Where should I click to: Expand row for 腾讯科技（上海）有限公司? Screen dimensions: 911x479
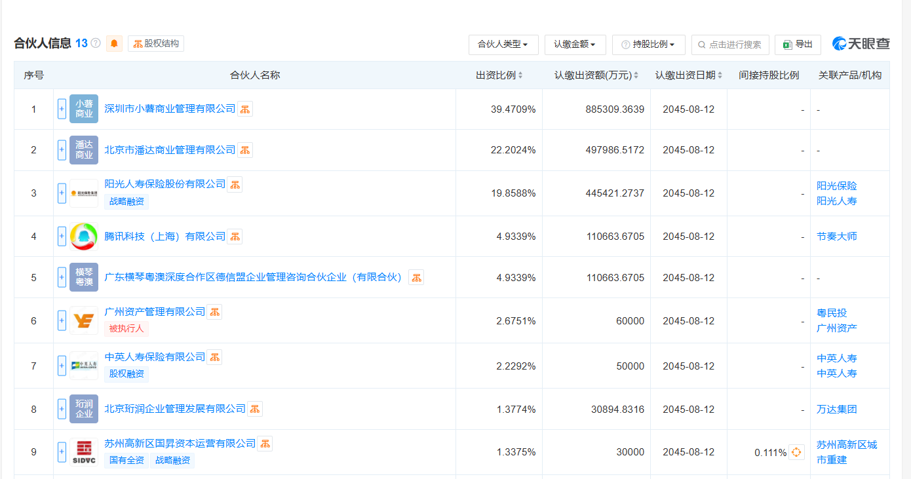click(x=62, y=237)
